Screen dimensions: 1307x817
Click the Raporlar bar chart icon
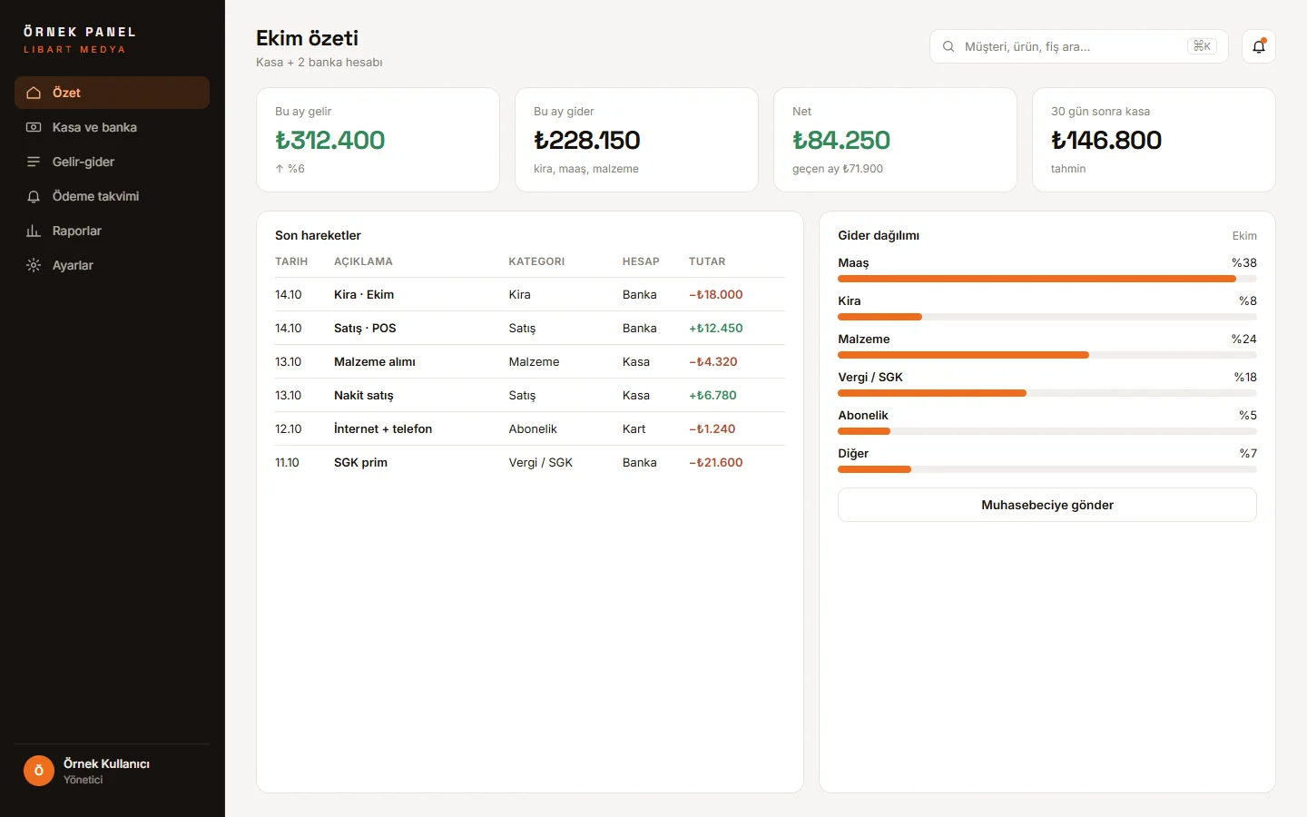[x=34, y=231]
